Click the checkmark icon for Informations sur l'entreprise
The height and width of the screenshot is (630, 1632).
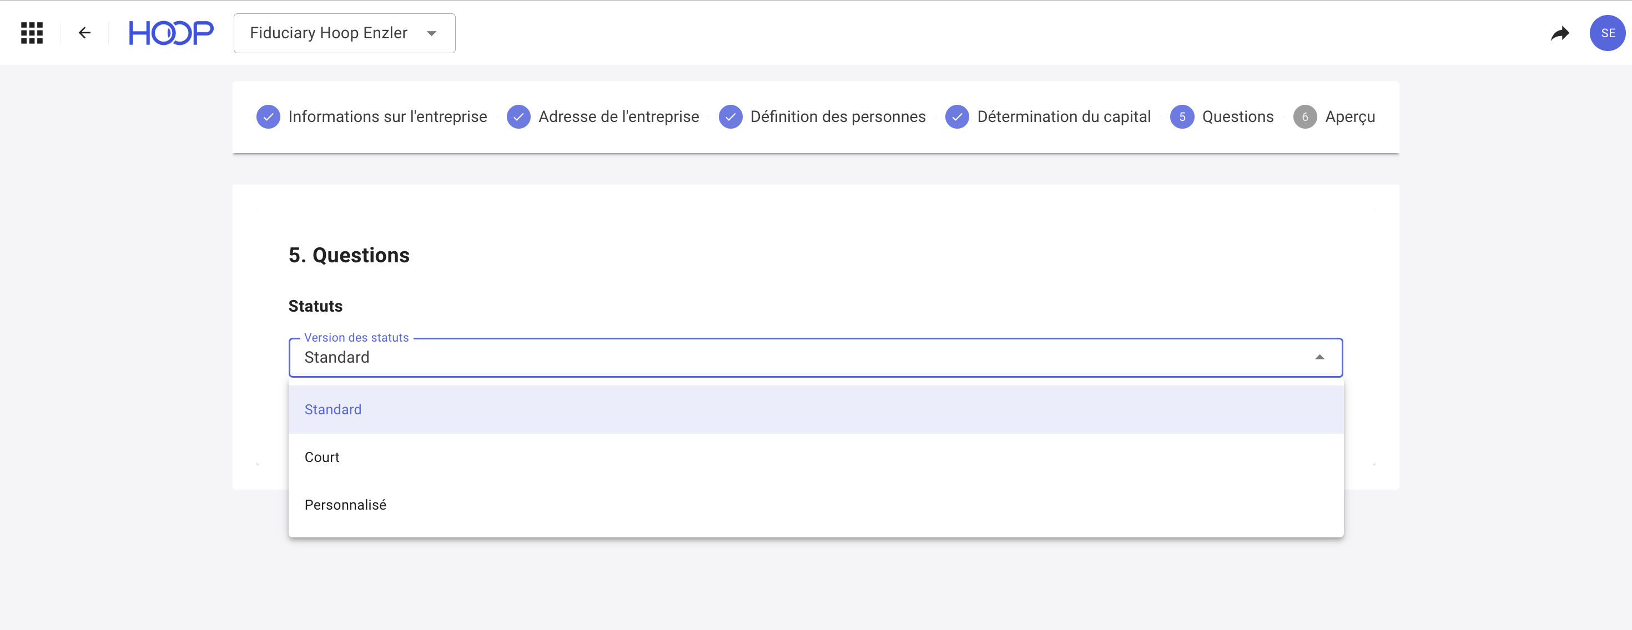[268, 117]
